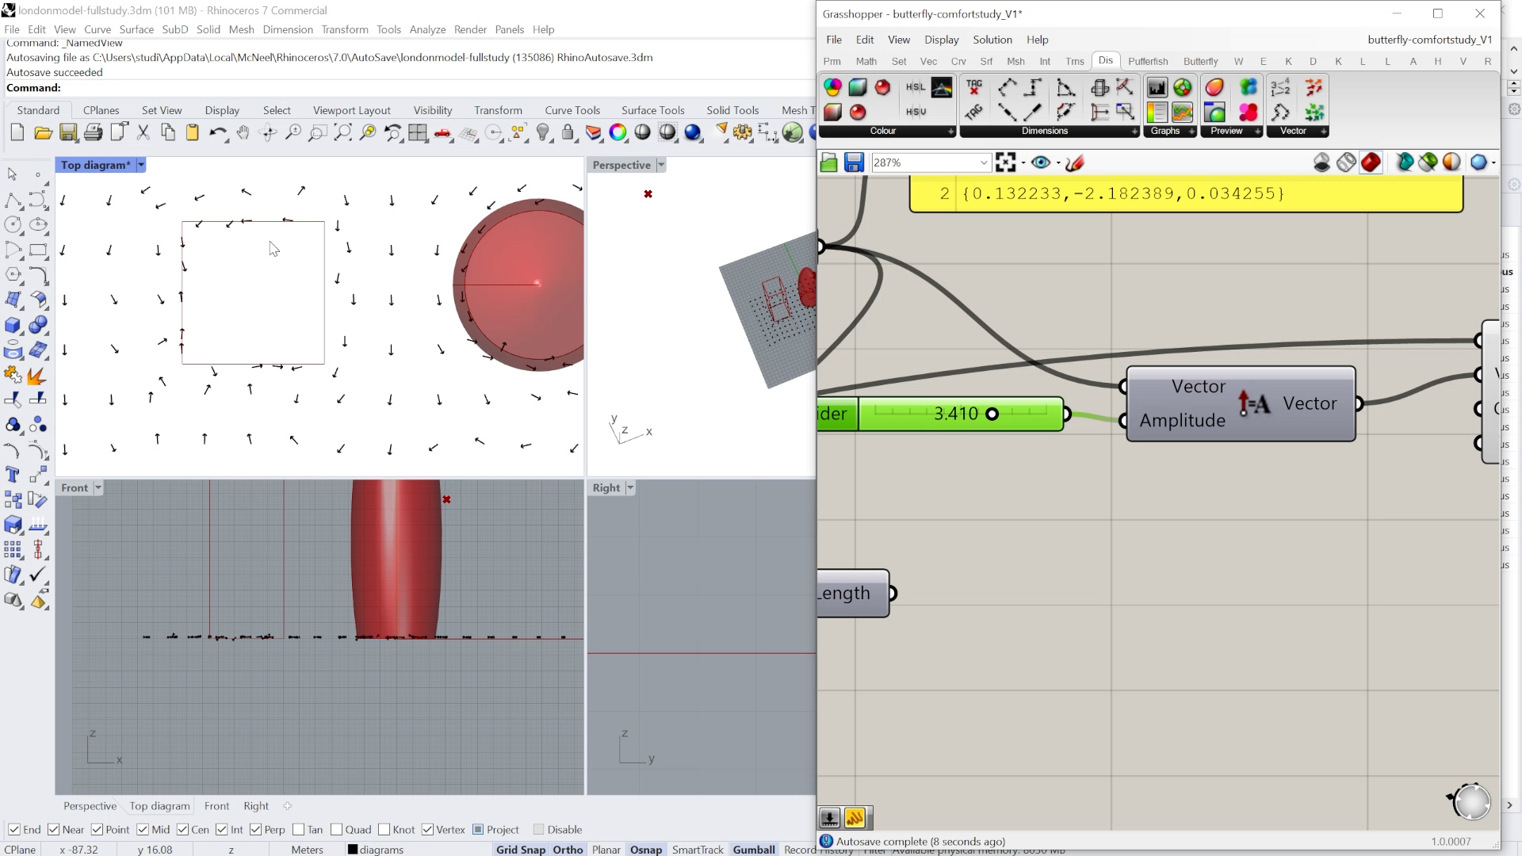Enable the Quad osnap checkbox
This screenshot has height=856, width=1522.
pos(337,829)
